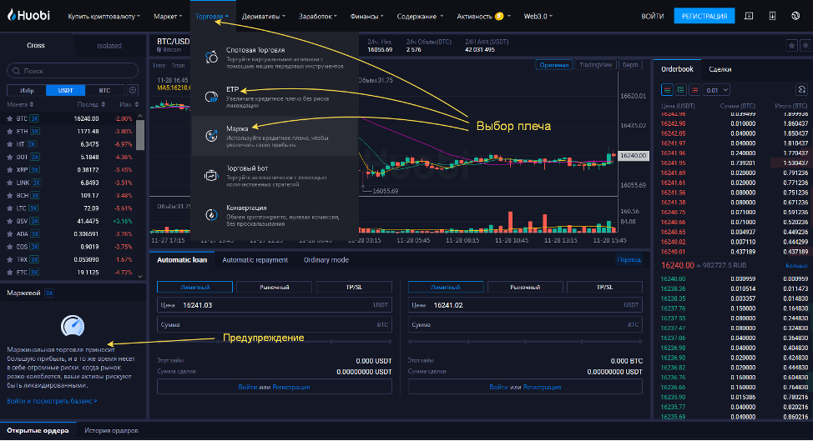Show only sell orders in orderbook
This screenshot has width=813, height=441.
(694, 89)
